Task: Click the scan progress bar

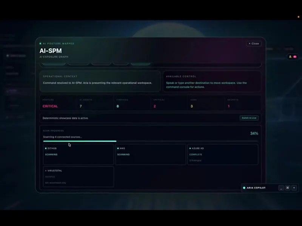Action: click(x=151, y=141)
